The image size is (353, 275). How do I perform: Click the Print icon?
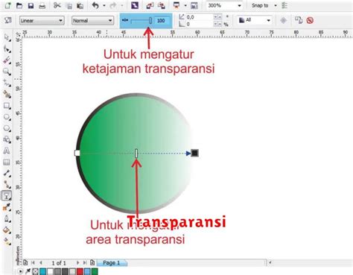click(x=42, y=5)
